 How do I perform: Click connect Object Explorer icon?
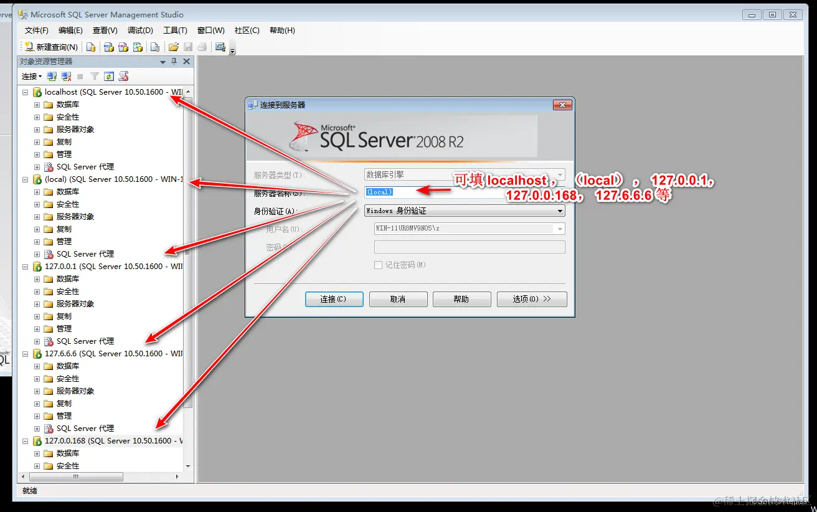point(52,76)
